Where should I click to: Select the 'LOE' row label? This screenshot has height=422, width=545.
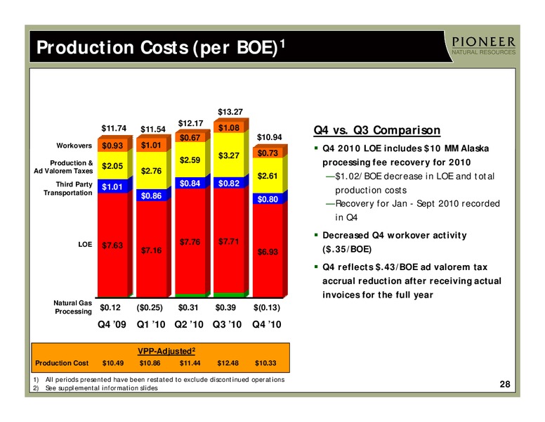tap(85, 245)
